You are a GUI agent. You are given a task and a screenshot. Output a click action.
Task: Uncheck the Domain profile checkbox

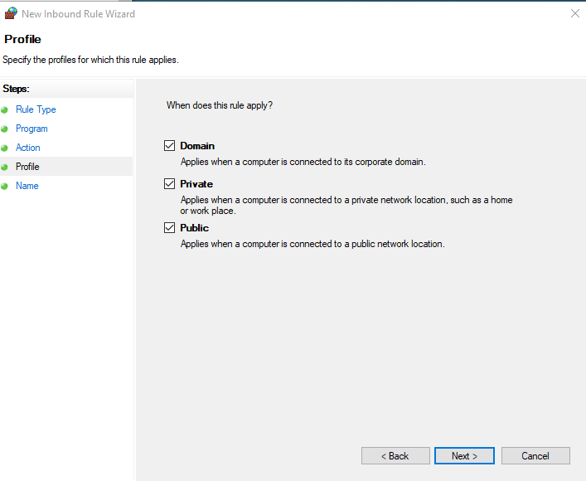tap(170, 146)
